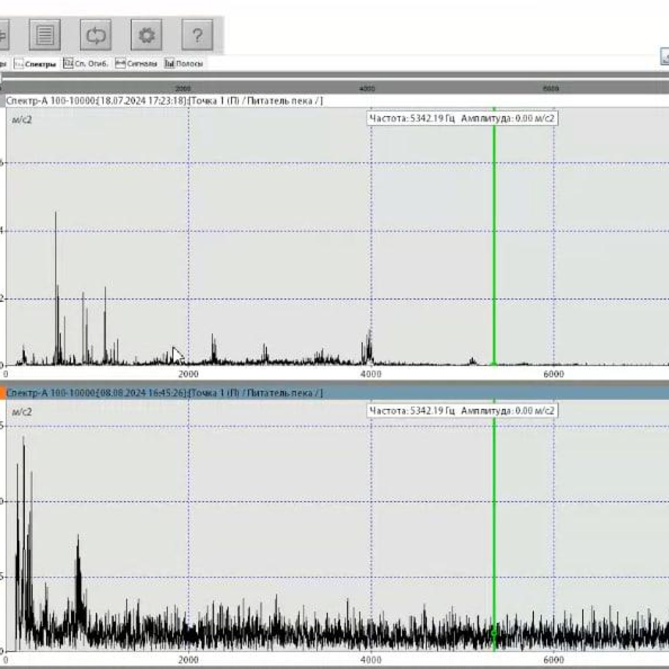Click the partially visible leftmost toolbar button
This screenshot has height=669, width=669.
(3, 35)
